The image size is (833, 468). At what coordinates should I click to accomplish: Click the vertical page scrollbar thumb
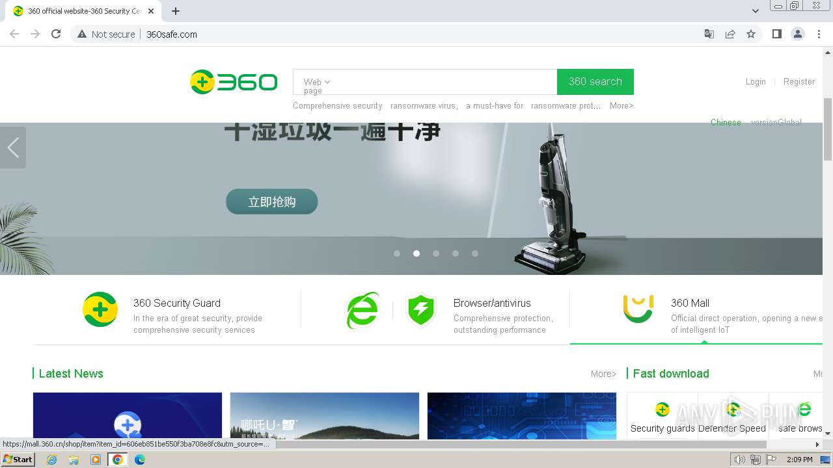coord(828,129)
